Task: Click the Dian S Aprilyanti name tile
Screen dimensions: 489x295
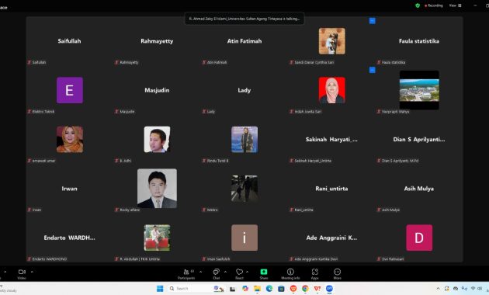Action: point(419,140)
